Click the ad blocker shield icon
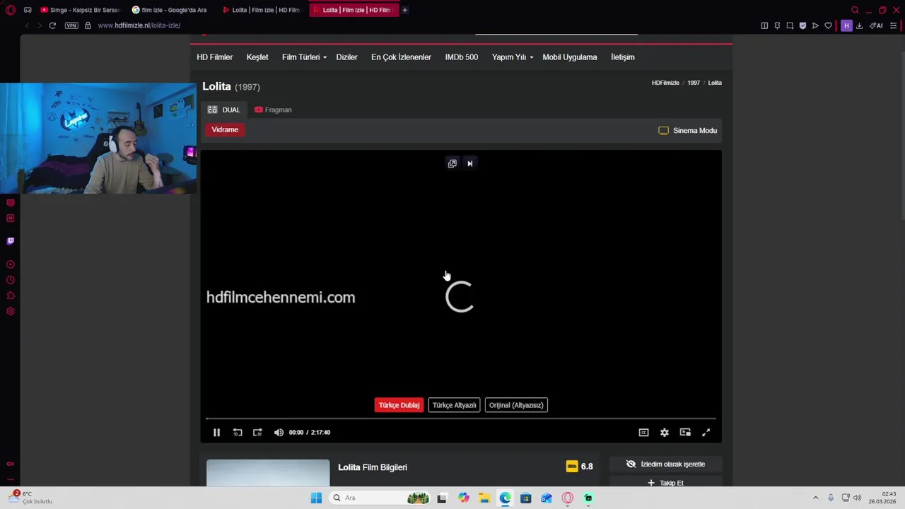This screenshot has width=905, height=509. click(802, 25)
